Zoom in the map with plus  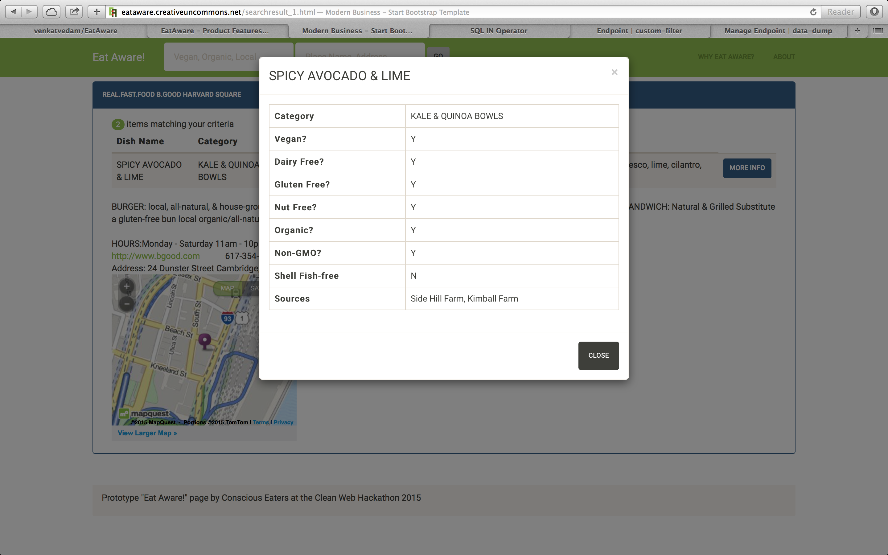(x=127, y=286)
